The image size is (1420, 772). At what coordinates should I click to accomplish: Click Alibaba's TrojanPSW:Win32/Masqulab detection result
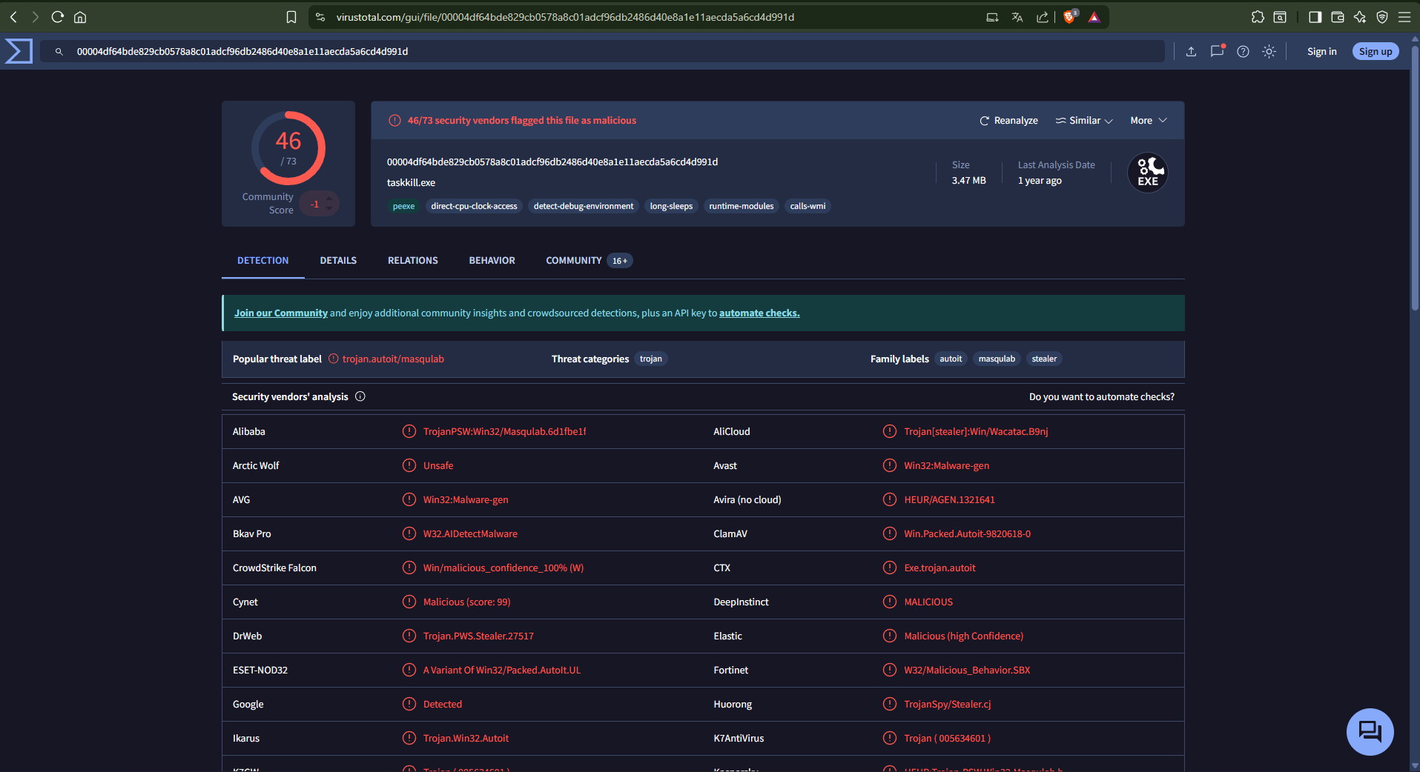504,431
